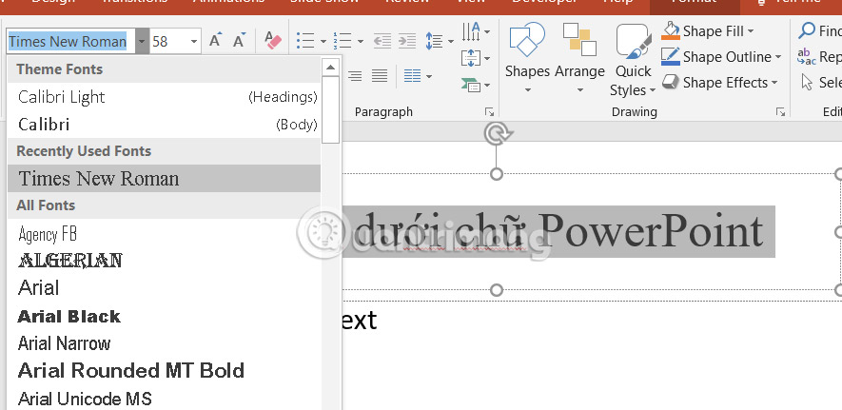
Task: Click the highlighted text 'PowerPoint' on the slide
Action: click(651, 232)
